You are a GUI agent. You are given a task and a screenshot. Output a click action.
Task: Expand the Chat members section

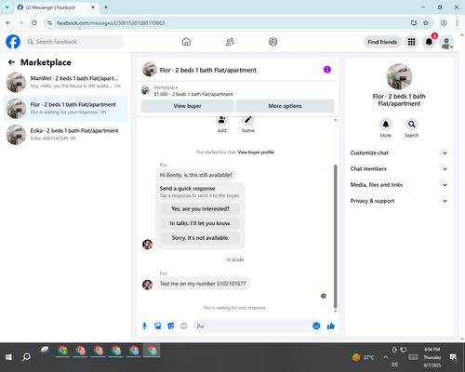[399, 169]
